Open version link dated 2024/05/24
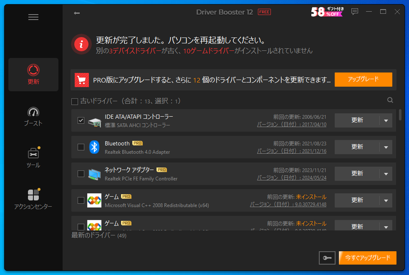 click(292, 177)
